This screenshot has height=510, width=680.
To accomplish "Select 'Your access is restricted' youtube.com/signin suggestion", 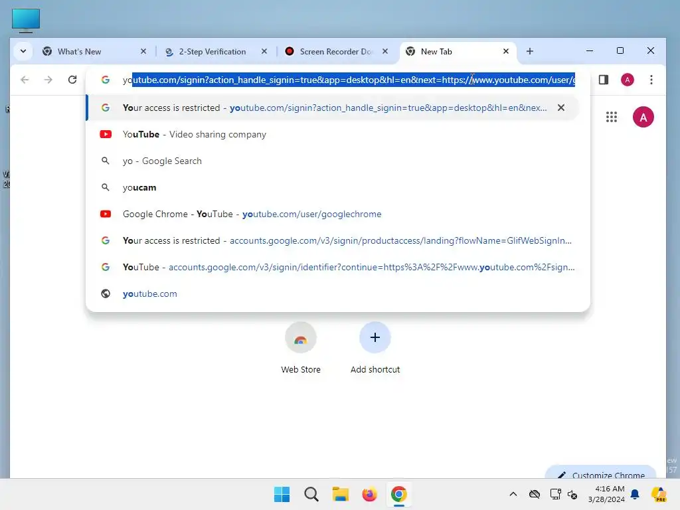I will click(333, 108).
